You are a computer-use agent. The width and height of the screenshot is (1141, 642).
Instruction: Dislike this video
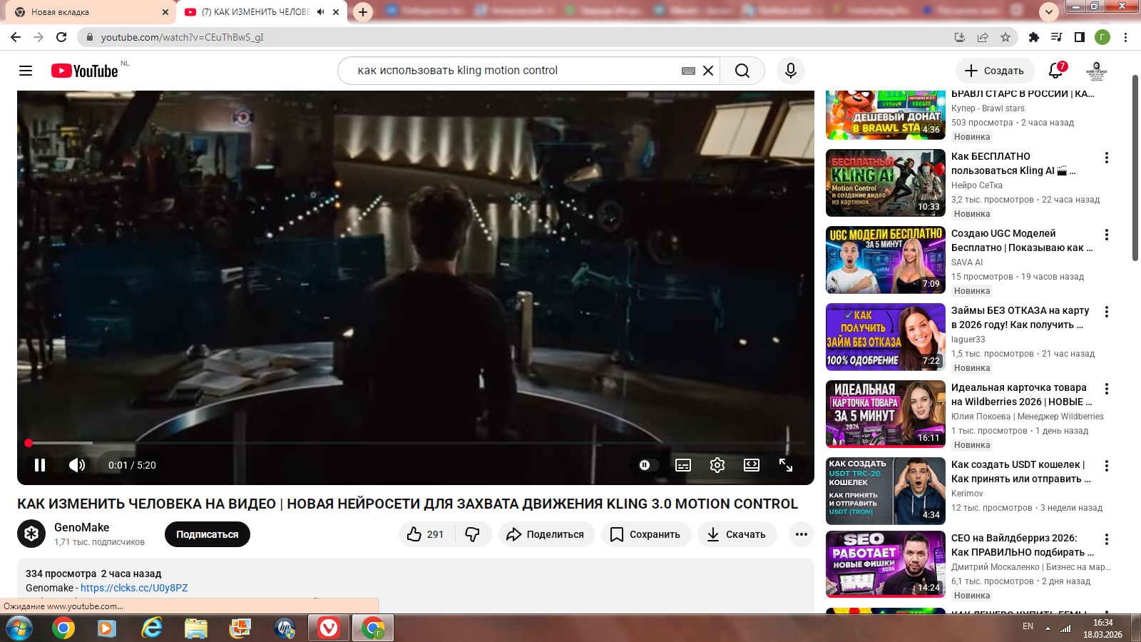pyautogui.click(x=473, y=534)
